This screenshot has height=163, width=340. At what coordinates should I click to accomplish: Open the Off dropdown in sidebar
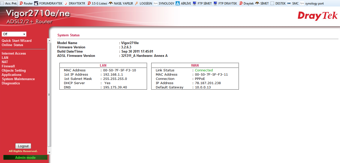point(14,34)
